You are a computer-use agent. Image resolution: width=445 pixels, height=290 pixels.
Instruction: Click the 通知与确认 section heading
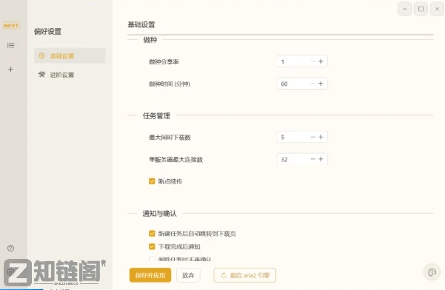tap(159, 214)
